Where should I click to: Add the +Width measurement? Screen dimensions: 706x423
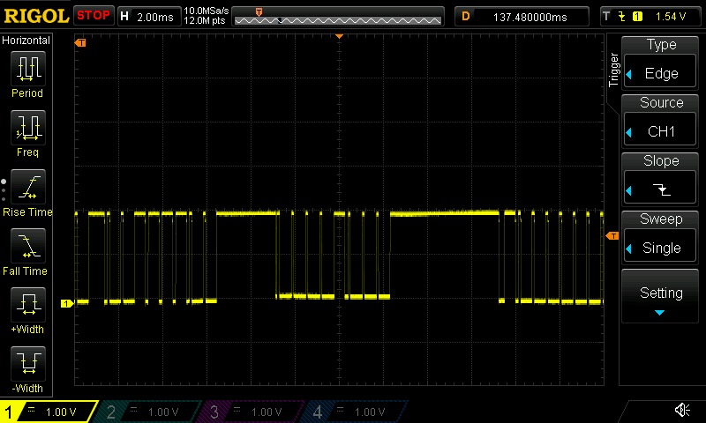(26, 311)
